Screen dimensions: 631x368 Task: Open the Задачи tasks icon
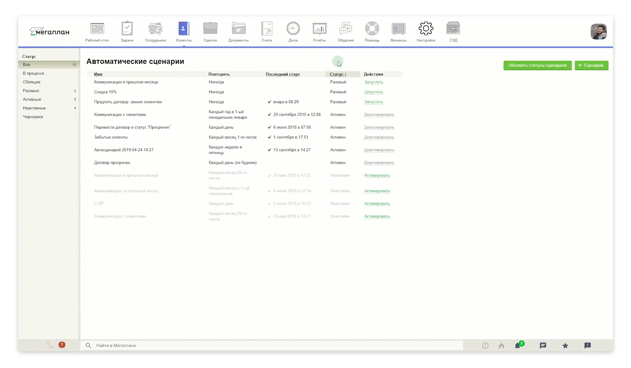coord(127,29)
